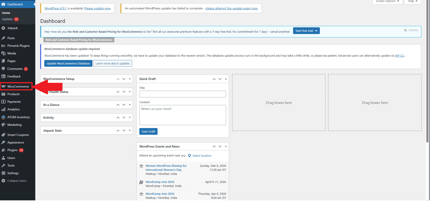Open the WooCommerce menu item
The width and height of the screenshot is (445, 212).
click(18, 86)
